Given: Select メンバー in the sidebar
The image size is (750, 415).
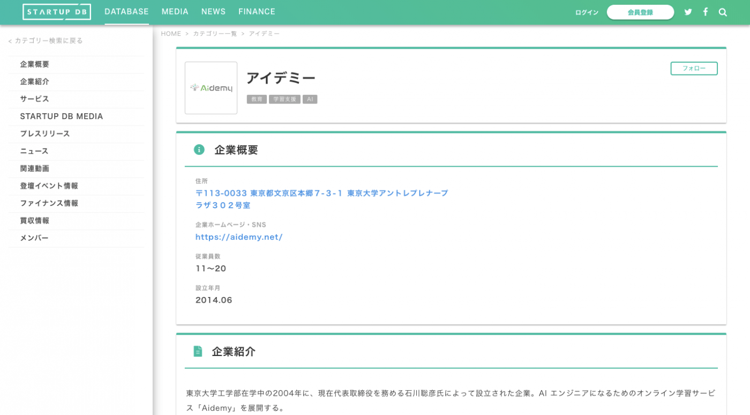Looking at the screenshot, I should point(76,238).
